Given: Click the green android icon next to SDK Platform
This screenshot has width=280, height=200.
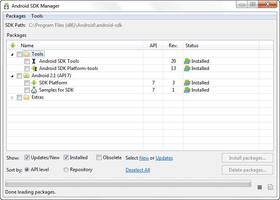Looking at the screenshot, I should [x=34, y=83].
